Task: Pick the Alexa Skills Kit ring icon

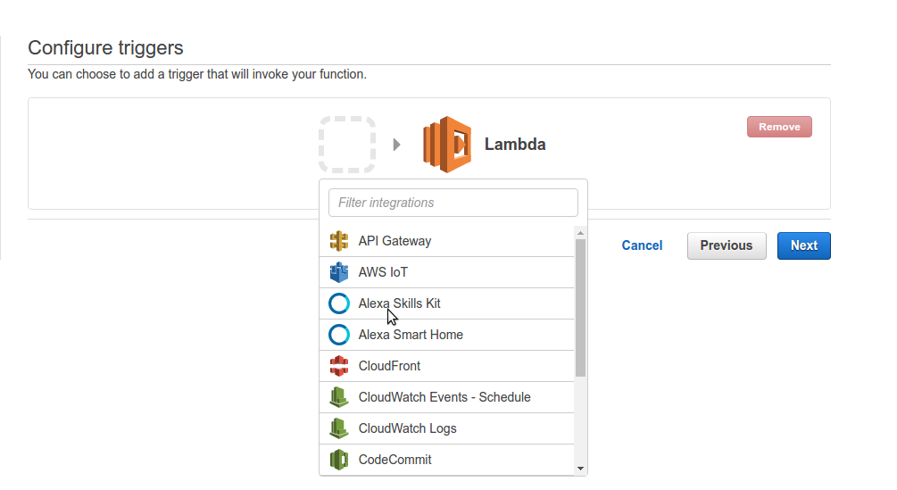Action: pyautogui.click(x=339, y=303)
